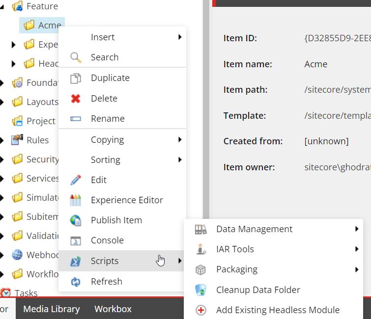Open Console from the context menu

click(122, 240)
